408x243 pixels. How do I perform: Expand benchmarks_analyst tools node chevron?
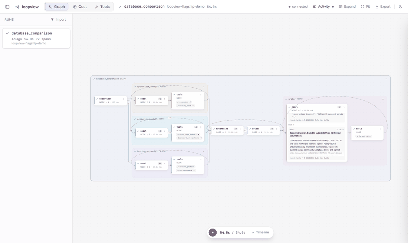pyautogui.click(x=201, y=159)
